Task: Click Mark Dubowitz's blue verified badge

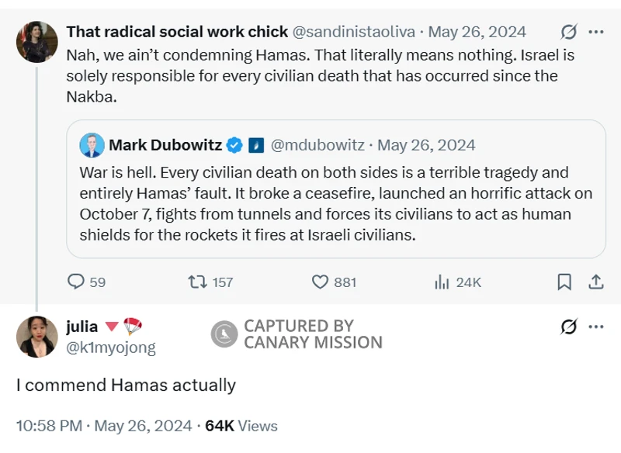Action: (235, 145)
